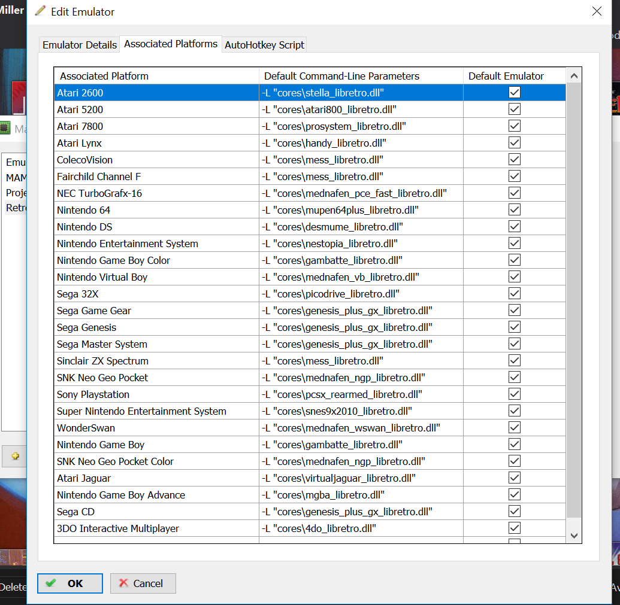620x605 pixels.
Task: Select the Nintendo DS platform cell
Action: coord(156,227)
